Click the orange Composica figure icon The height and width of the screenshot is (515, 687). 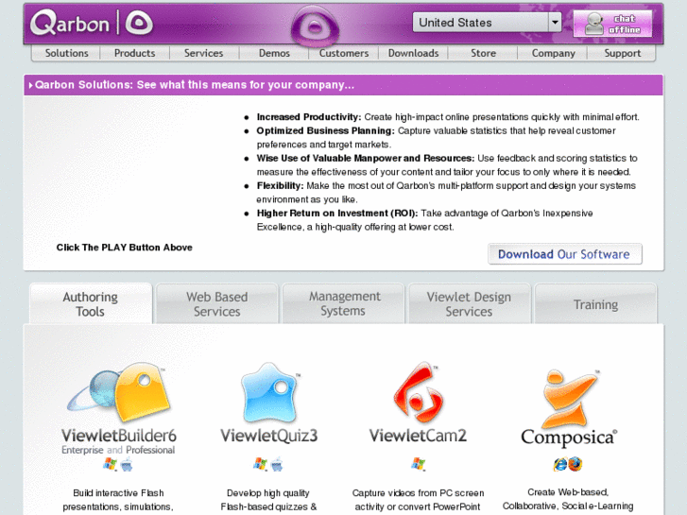568,398
